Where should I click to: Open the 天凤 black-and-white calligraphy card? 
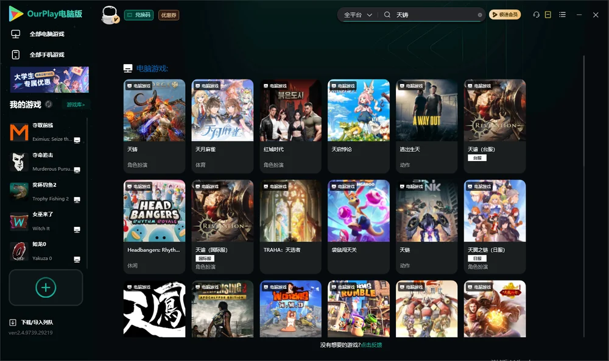pos(154,309)
